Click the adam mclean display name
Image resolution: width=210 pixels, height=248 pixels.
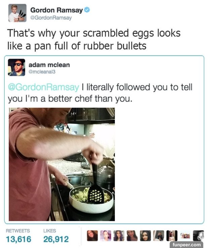tap(49, 65)
